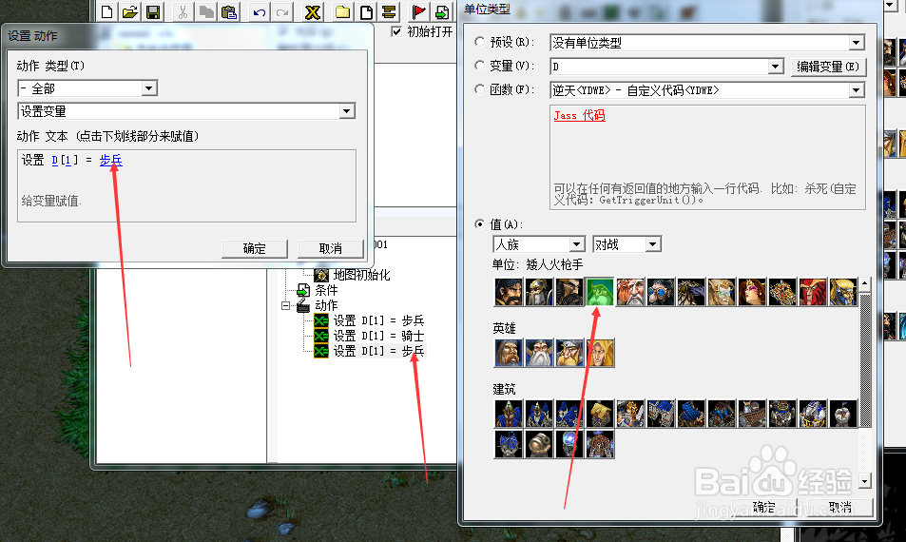Click the 编辑变量(E) button
This screenshot has height=542, width=906.
click(x=828, y=67)
